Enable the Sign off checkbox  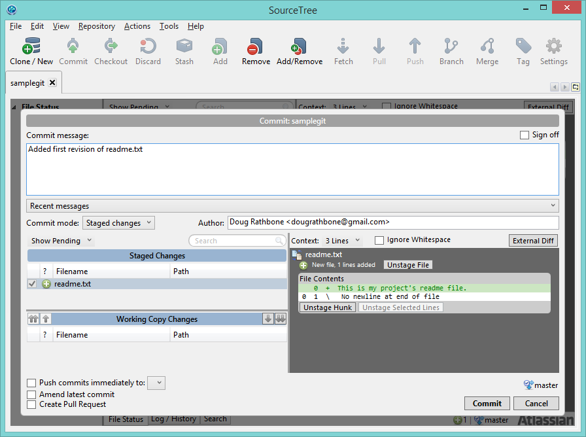pyautogui.click(x=525, y=135)
